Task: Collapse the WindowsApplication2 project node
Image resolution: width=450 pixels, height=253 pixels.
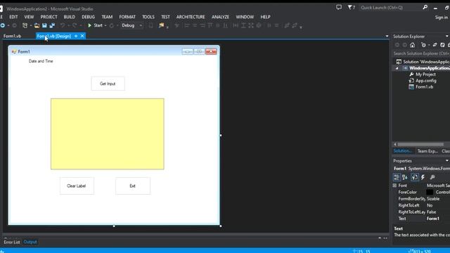Action: pos(397,68)
